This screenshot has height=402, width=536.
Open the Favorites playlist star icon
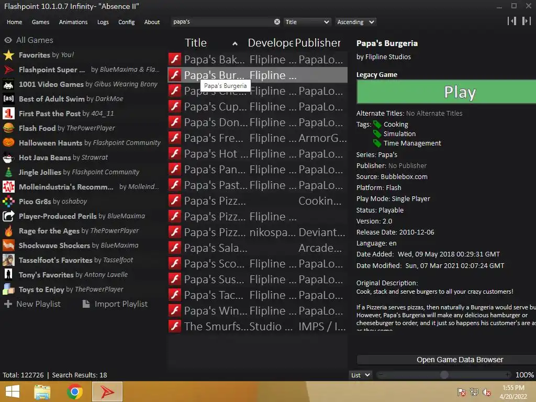pos(8,55)
